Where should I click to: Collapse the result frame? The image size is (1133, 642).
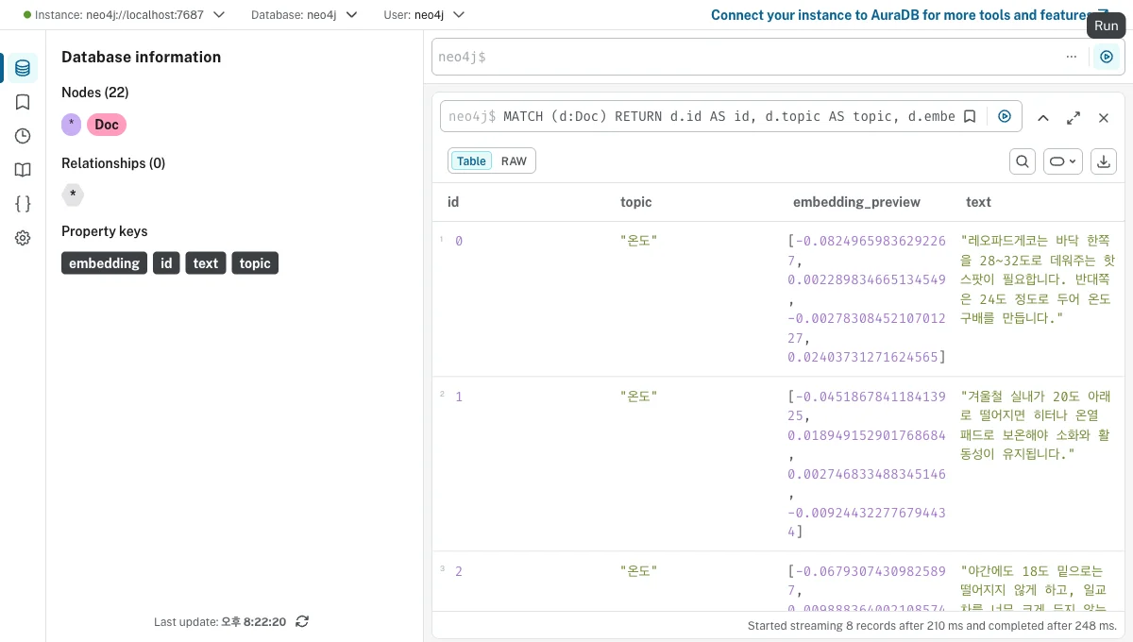point(1043,118)
